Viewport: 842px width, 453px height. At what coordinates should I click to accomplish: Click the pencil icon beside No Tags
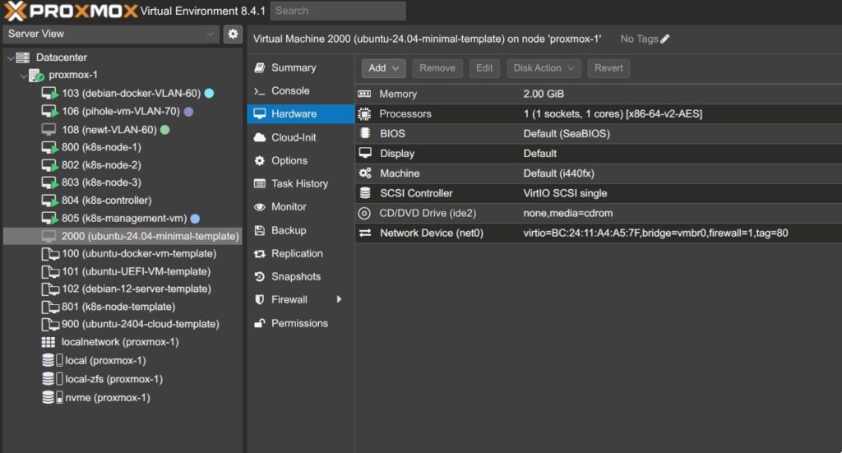click(664, 39)
